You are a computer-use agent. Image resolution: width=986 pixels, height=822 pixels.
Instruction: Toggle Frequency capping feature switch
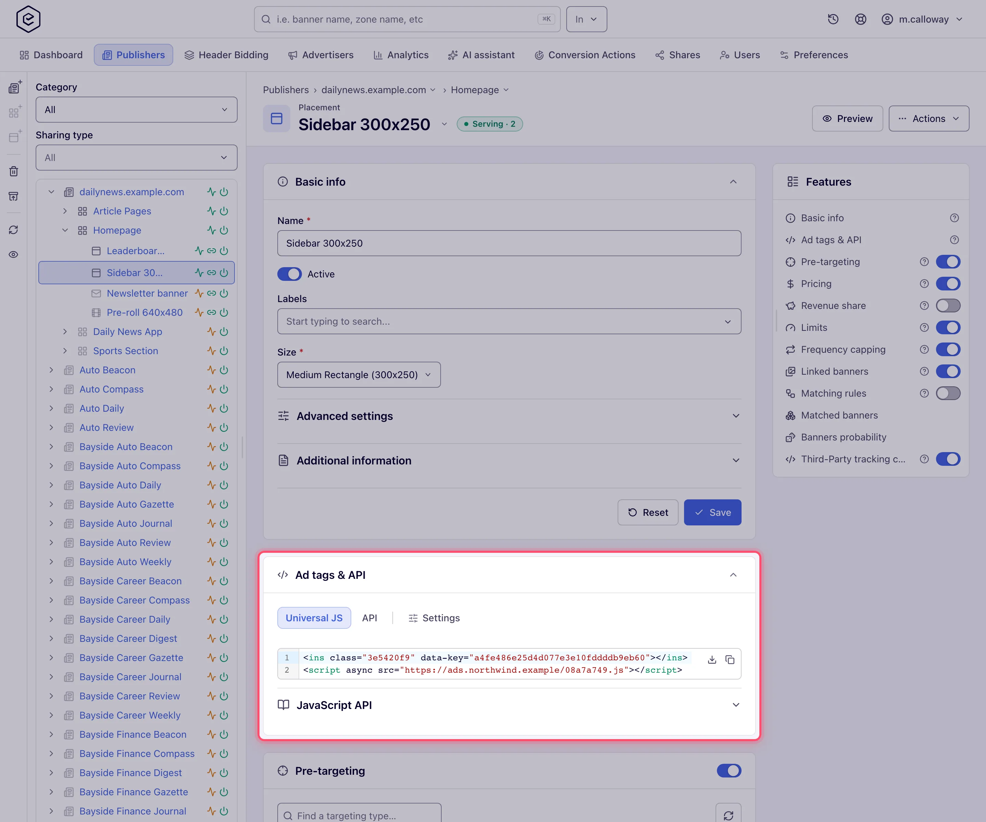[x=948, y=349]
